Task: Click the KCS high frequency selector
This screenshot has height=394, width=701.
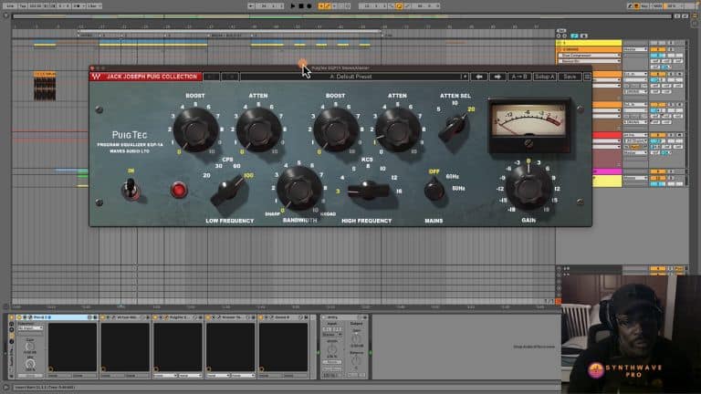Action: pos(368,191)
